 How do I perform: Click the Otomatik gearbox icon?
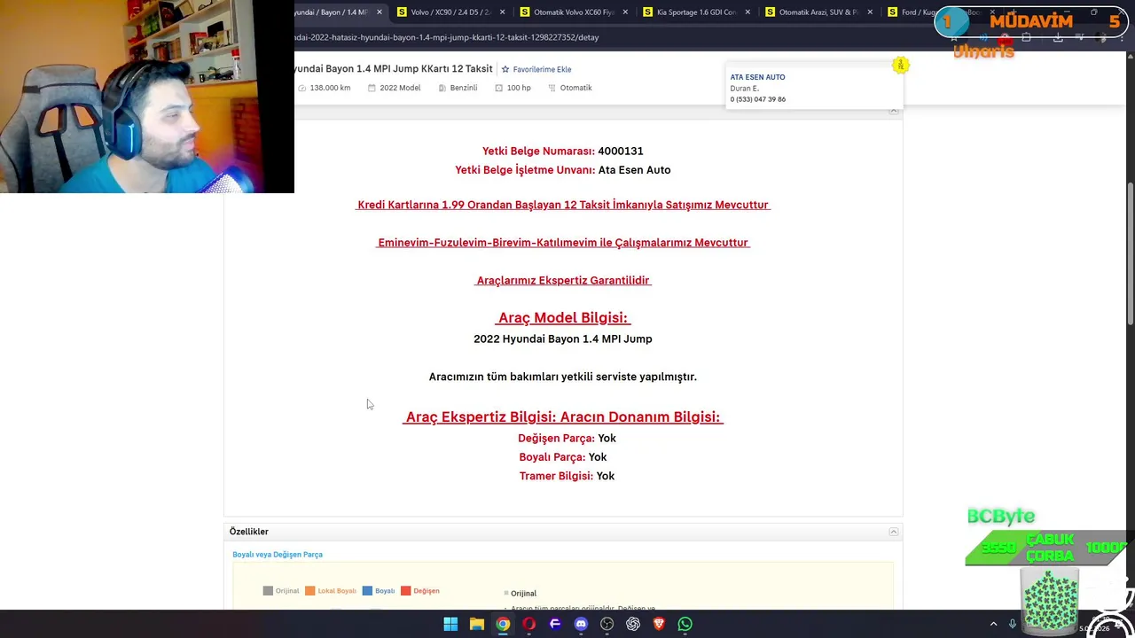[x=552, y=88]
